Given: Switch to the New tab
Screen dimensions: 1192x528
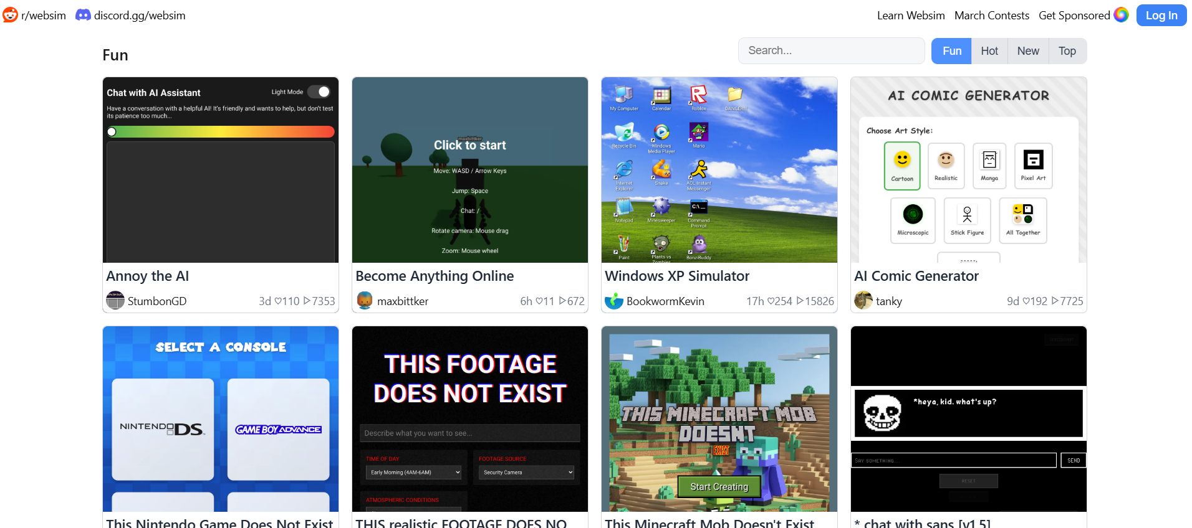Looking at the screenshot, I should (x=1028, y=51).
